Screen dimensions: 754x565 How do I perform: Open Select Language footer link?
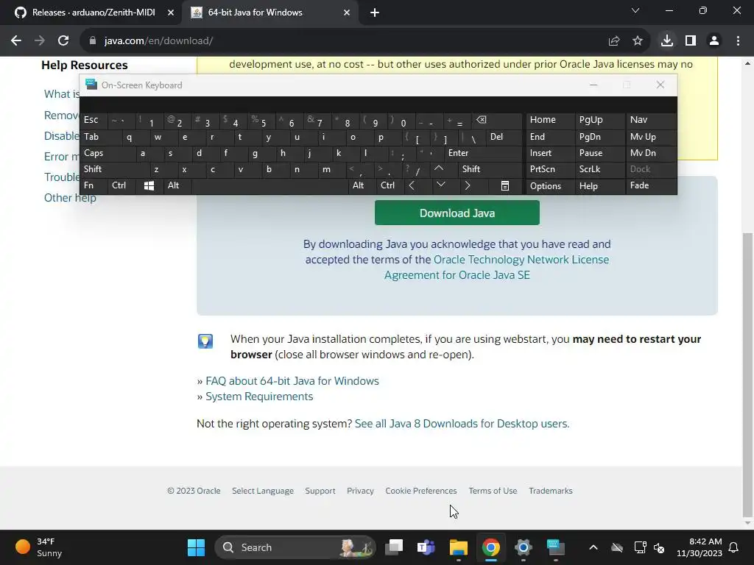[x=263, y=491]
